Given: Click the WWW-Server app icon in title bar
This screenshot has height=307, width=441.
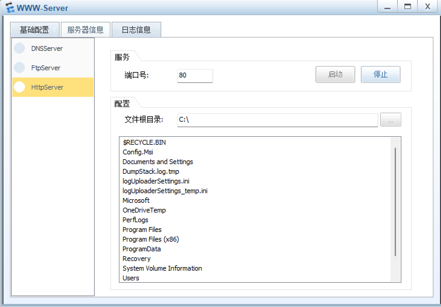Looking at the screenshot, I should (x=10, y=8).
